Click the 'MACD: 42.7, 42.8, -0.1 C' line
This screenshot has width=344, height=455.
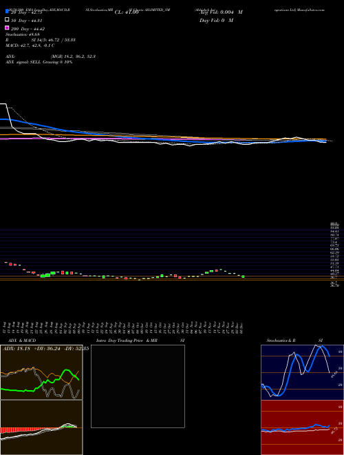point(30,45)
